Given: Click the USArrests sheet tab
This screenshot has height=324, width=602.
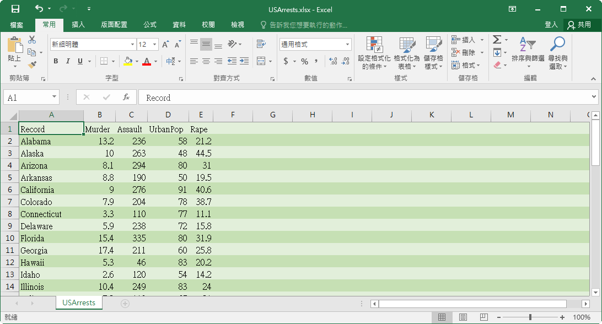Looking at the screenshot, I should click(78, 303).
